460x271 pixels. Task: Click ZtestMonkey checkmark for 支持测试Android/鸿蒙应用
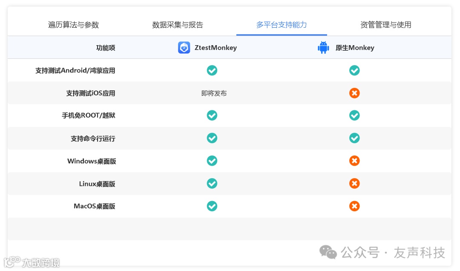point(212,70)
